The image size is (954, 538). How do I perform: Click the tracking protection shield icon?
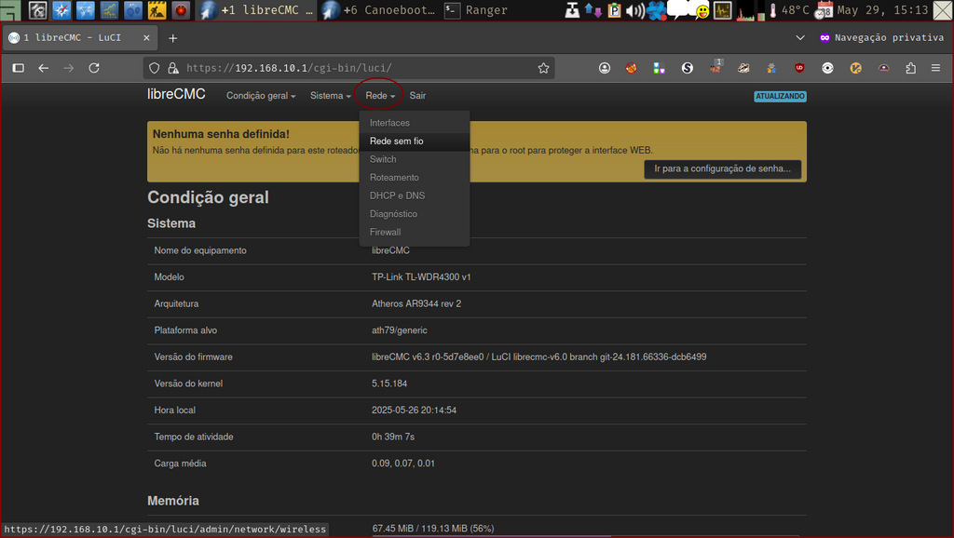(154, 67)
